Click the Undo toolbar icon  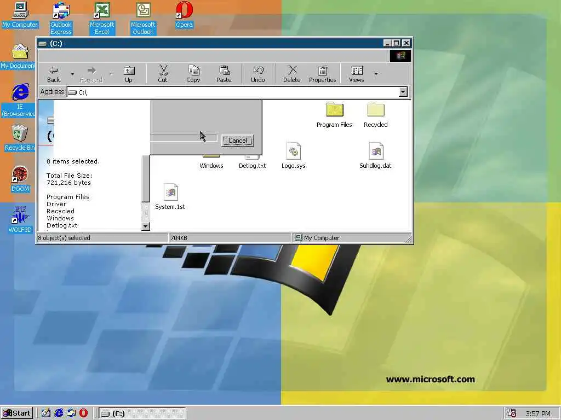click(258, 74)
